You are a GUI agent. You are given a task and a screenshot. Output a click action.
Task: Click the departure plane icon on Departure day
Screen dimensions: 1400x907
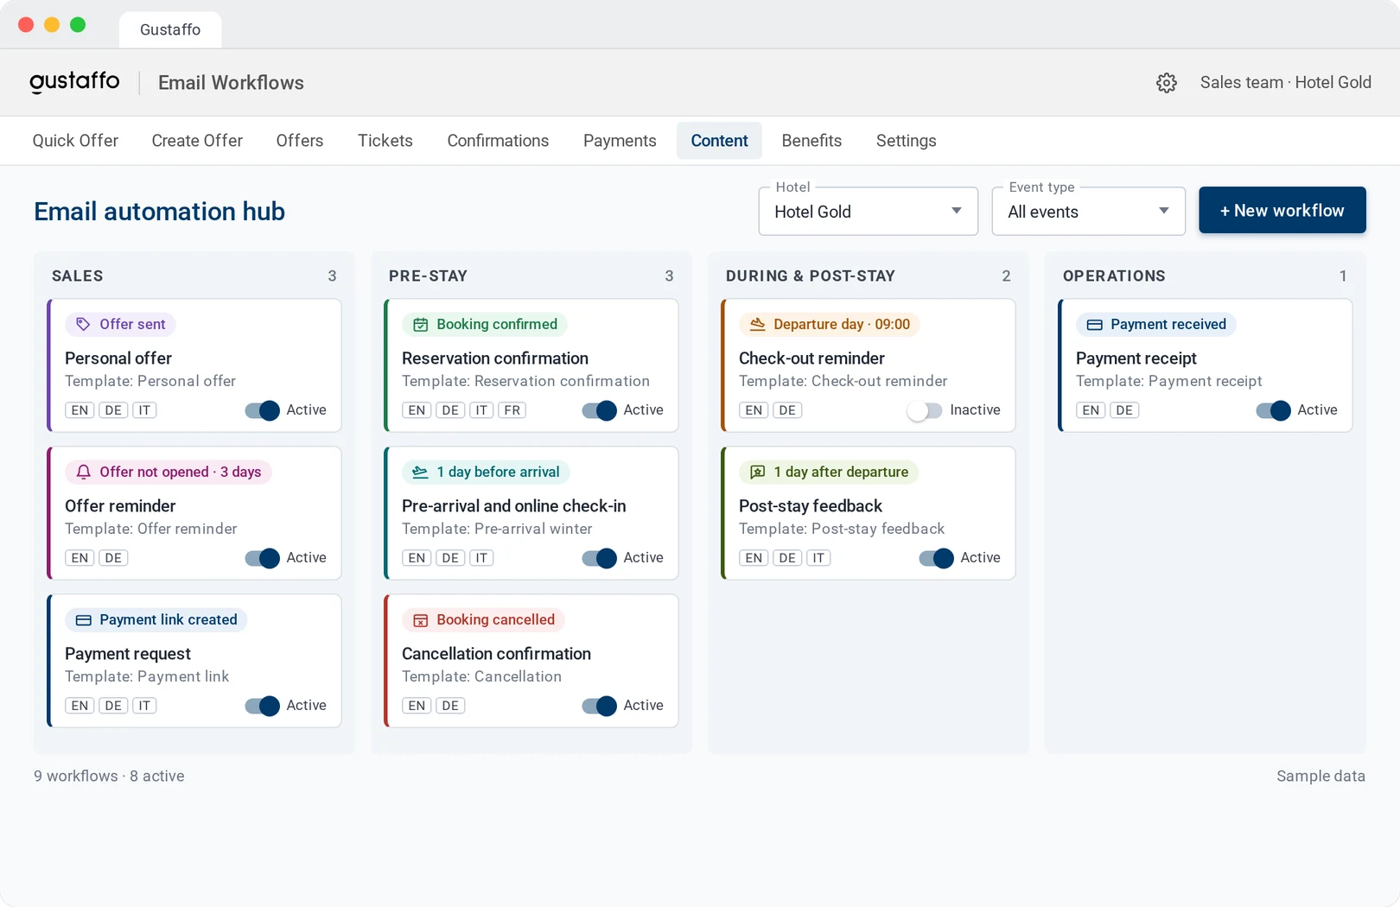(x=757, y=324)
